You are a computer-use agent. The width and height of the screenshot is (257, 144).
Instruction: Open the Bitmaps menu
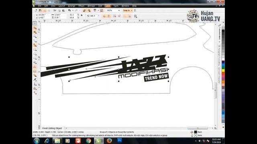point(91,6)
